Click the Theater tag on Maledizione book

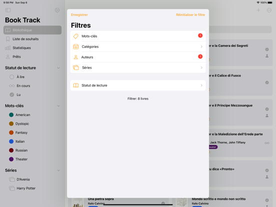[x=213, y=147]
